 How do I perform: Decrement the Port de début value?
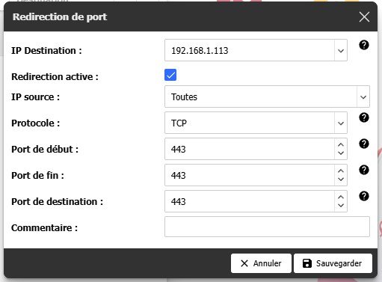point(341,153)
